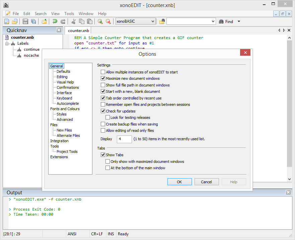The width and height of the screenshot is (295, 240).
Task: Click the recently used items Display field
Action: (x=124, y=139)
